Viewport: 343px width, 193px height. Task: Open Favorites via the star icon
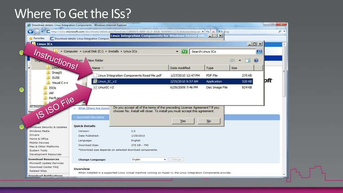pos(31,38)
